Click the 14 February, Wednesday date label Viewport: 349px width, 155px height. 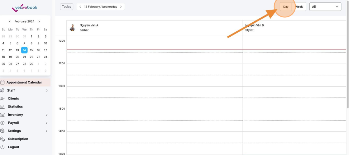coord(101,7)
